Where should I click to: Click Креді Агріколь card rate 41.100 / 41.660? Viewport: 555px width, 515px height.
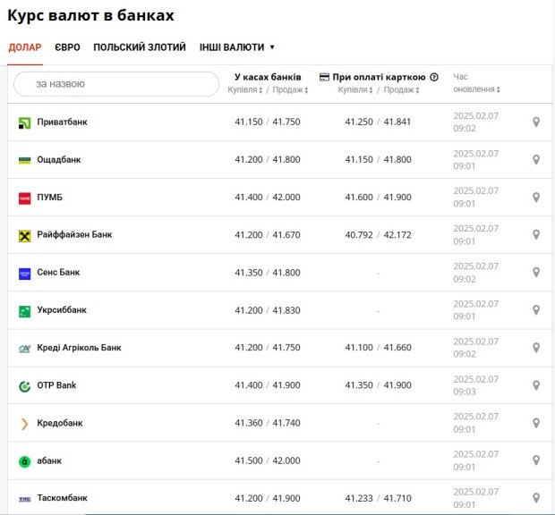378,348
